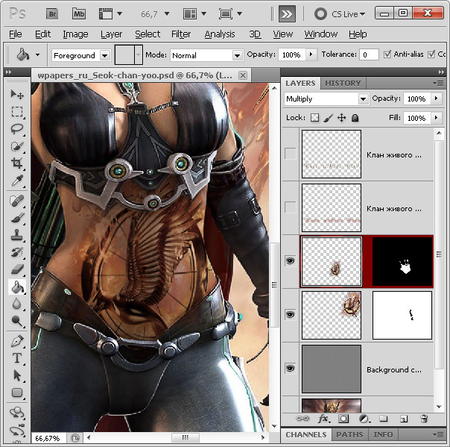Select the Pen tool

[x=17, y=341]
